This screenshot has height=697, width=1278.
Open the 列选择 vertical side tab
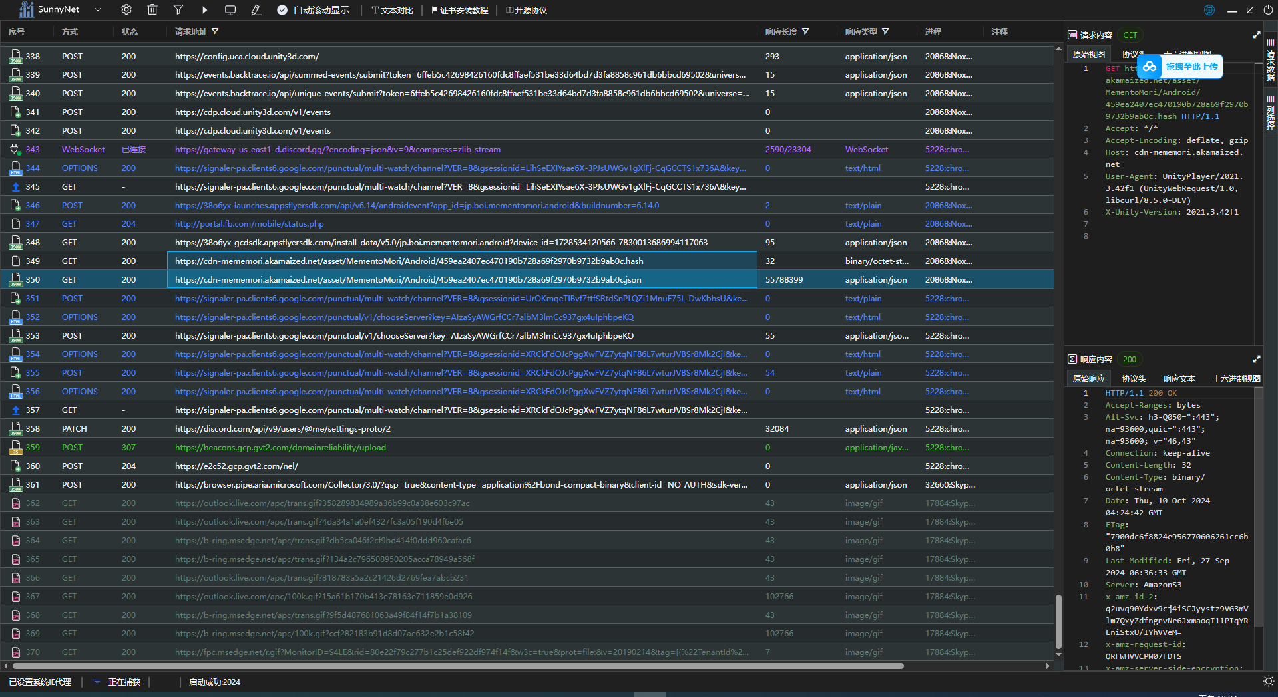pyautogui.click(x=1271, y=112)
